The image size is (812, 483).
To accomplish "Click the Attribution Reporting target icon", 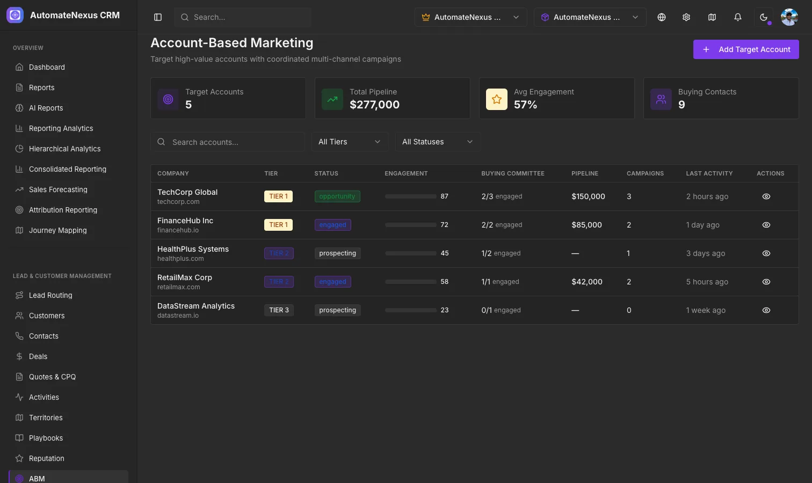I will tap(19, 210).
